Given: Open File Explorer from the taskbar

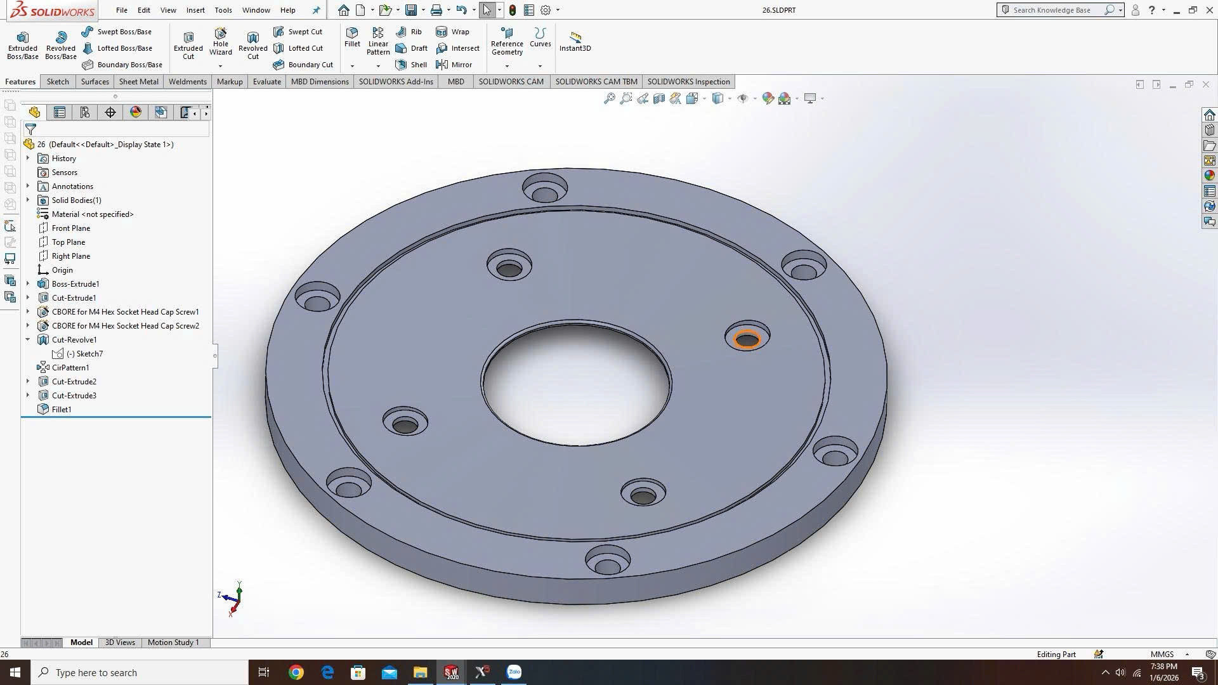Looking at the screenshot, I should click(x=420, y=672).
